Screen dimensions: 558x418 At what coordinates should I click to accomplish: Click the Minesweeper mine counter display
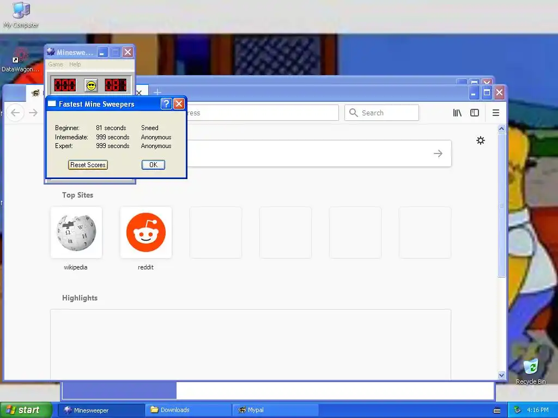pyautogui.click(x=65, y=85)
